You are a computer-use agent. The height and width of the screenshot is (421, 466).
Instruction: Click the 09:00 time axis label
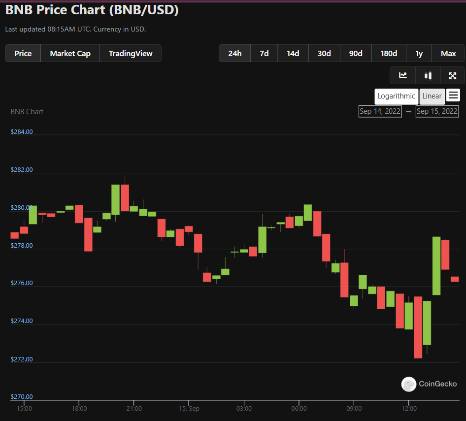point(354,409)
